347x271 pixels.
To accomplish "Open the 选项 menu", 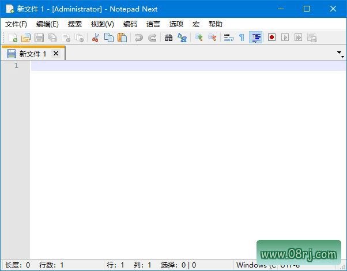I will coord(176,24).
